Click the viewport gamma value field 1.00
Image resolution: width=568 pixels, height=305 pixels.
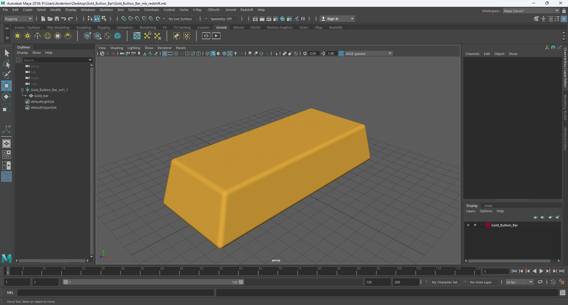(x=331, y=53)
